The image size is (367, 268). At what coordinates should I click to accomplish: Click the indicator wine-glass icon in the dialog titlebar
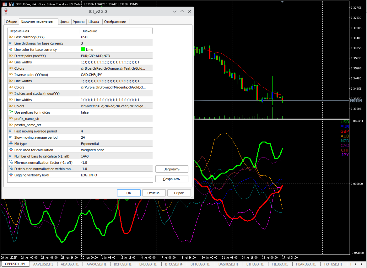click(5, 11)
